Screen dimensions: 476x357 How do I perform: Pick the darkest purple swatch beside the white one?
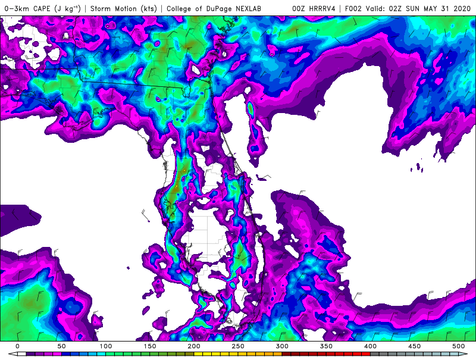click(31, 354)
